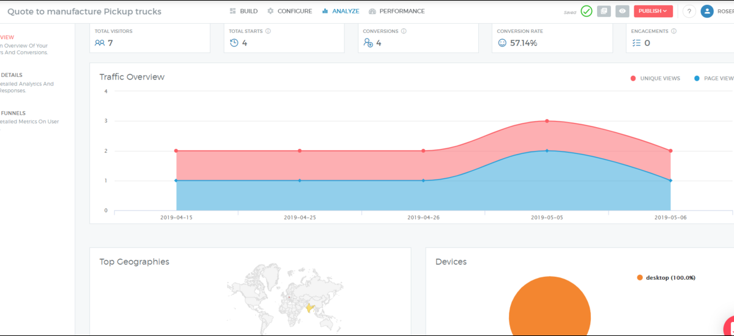Open Details section in left sidebar
The image size is (734, 336).
[x=12, y=75]
